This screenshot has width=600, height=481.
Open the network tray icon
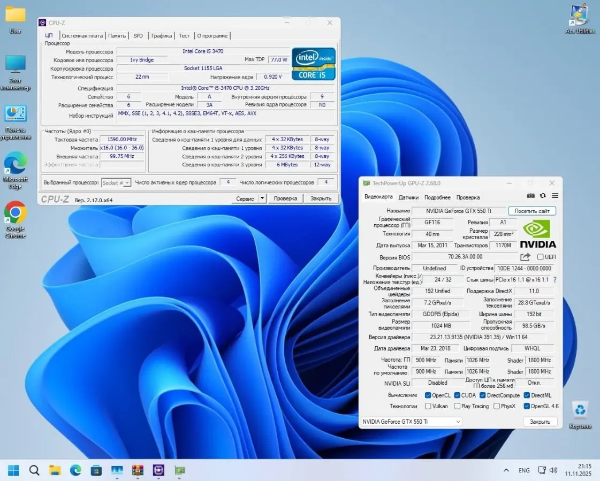point(542,470)
